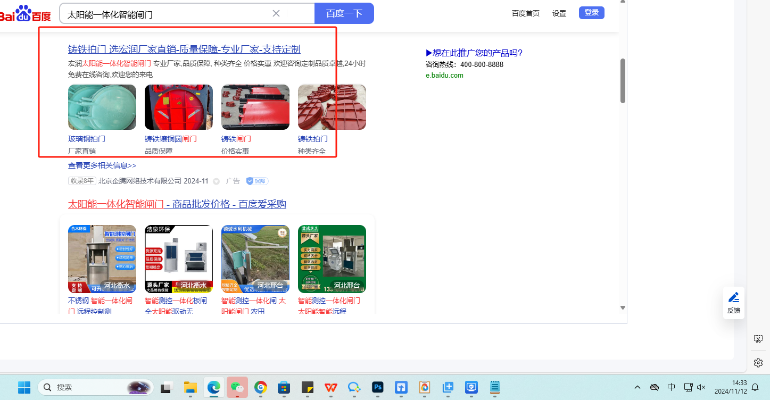Click 智能测控一体化闸 太阳能闸门 农用 link

253,305
